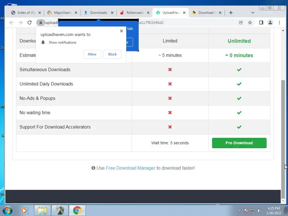Open Chrome from the taskbar
This screenshot has width=288, height=216.
click(x=77, y=210)
